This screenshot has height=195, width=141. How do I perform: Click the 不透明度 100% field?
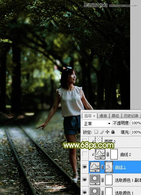[x=136, y=123]
